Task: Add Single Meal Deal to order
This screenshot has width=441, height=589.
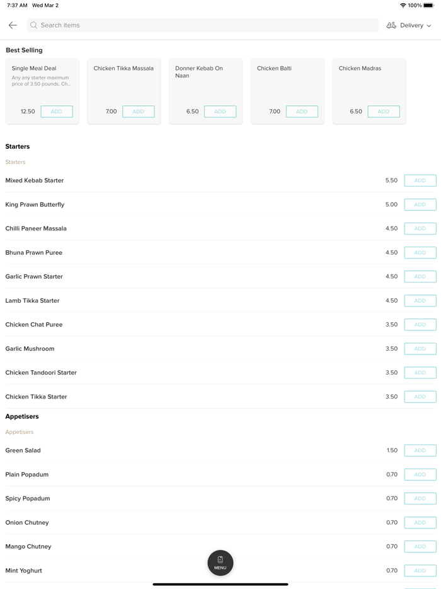Action: coord(57,112)
